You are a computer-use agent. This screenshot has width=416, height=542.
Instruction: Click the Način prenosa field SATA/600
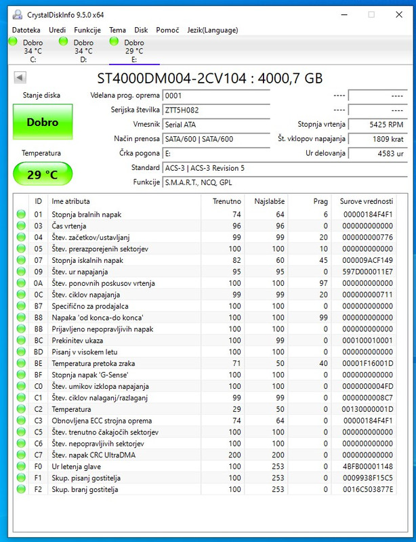(216, 139)
